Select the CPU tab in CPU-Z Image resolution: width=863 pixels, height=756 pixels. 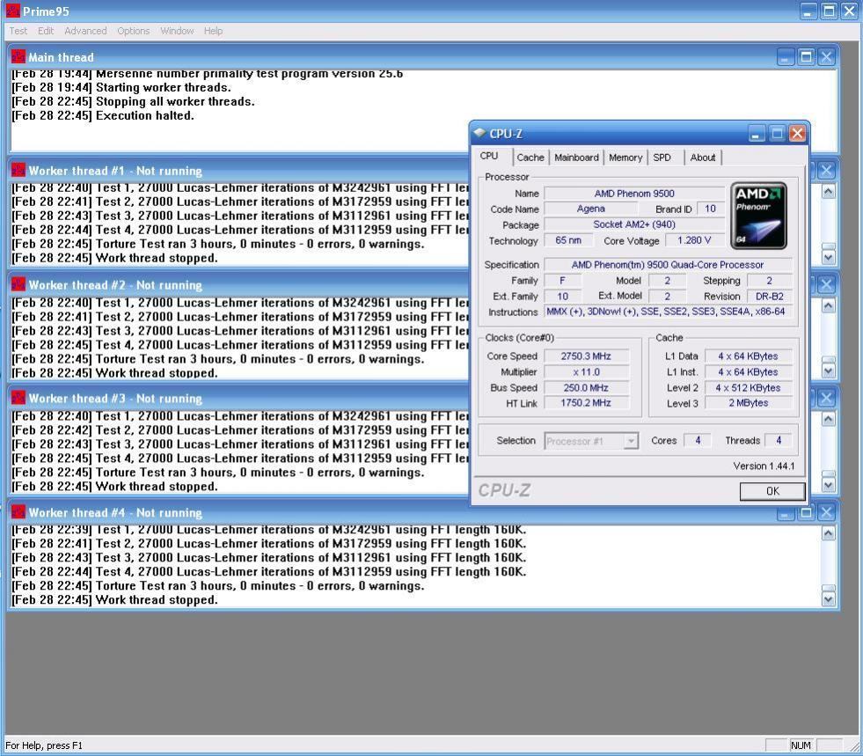pos(489,156)
